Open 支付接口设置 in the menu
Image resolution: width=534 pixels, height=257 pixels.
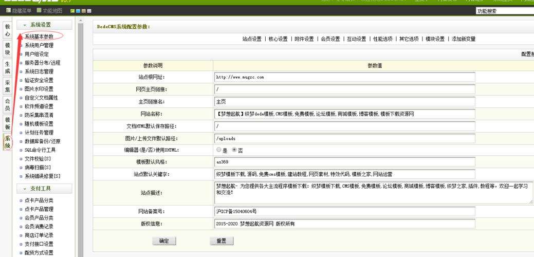tap(39, 244)
